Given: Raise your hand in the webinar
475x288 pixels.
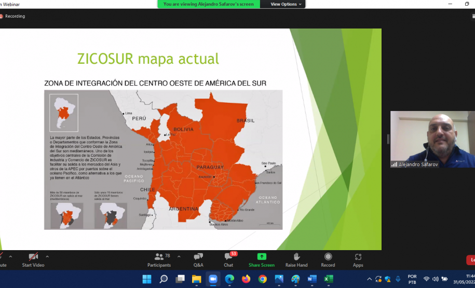Looking at the screenshot, I should pyautogui.click(x=296, y=259).
